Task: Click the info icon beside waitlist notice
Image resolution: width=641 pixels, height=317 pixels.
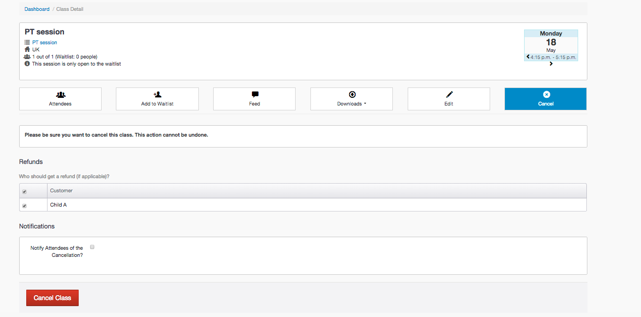Action: (x=27, y=64)
